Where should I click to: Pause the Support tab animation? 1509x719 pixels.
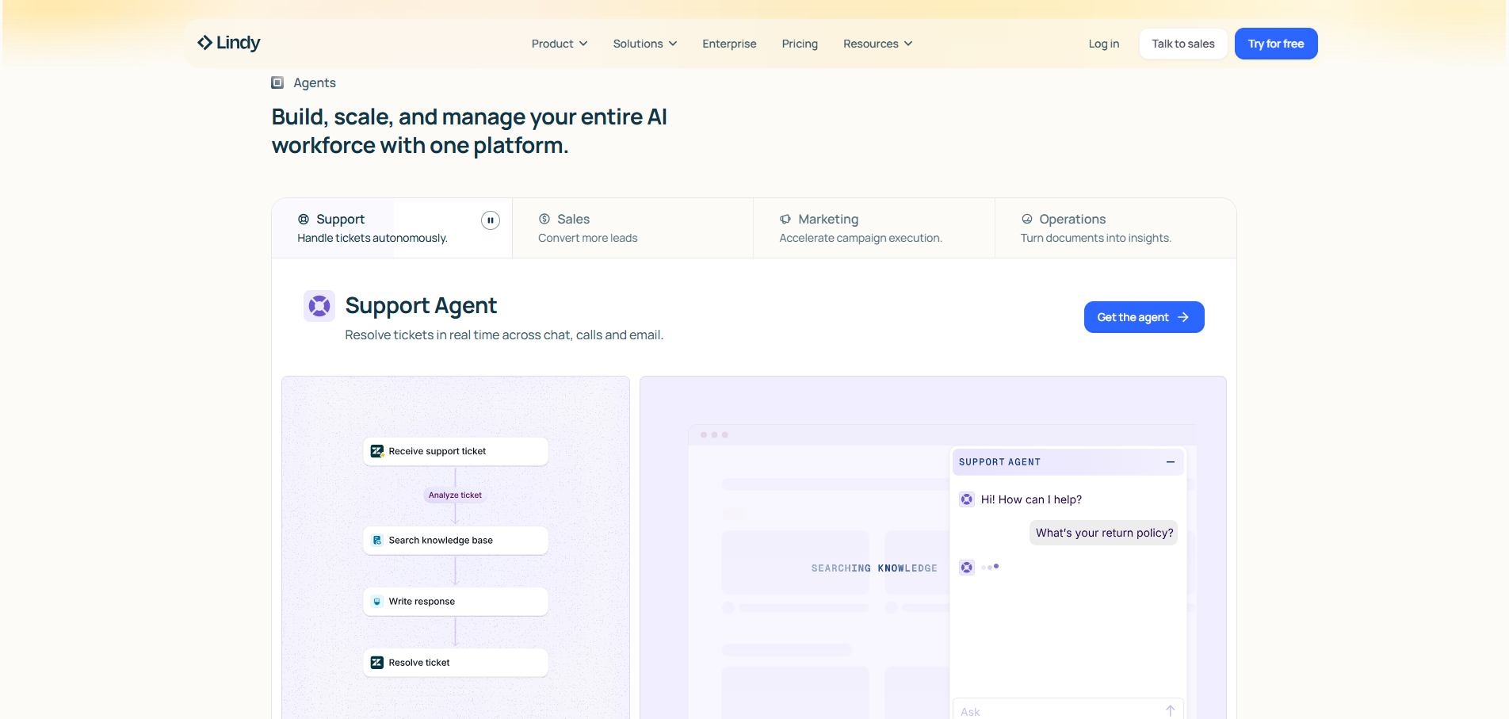pyautogui.click(x=491, y=220)
